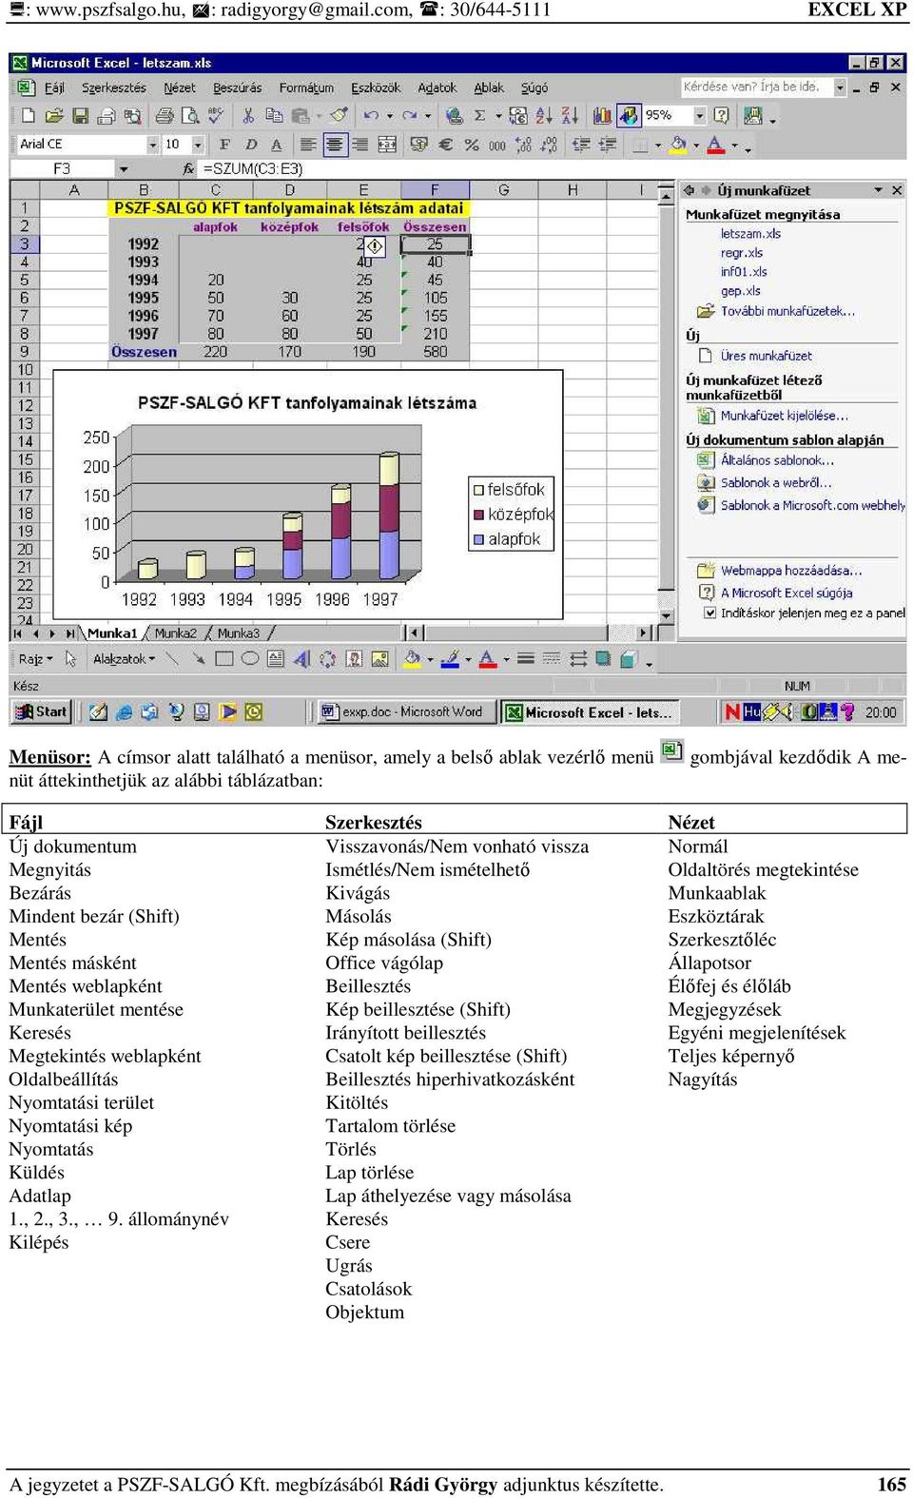Image resolution: width=913 pixels, height=1498 pixels.
Task: Click the Save diskette icon
Action: [x=80, y=115]
